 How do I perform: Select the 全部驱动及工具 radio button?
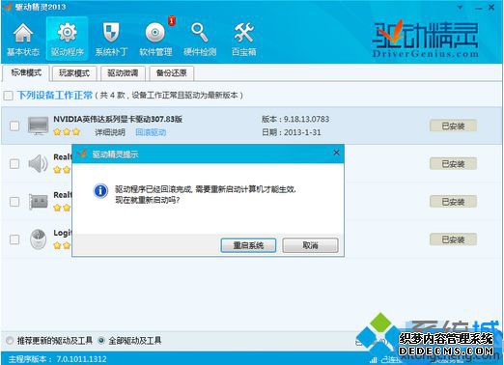pyautogui.click(x=101, y=340)
